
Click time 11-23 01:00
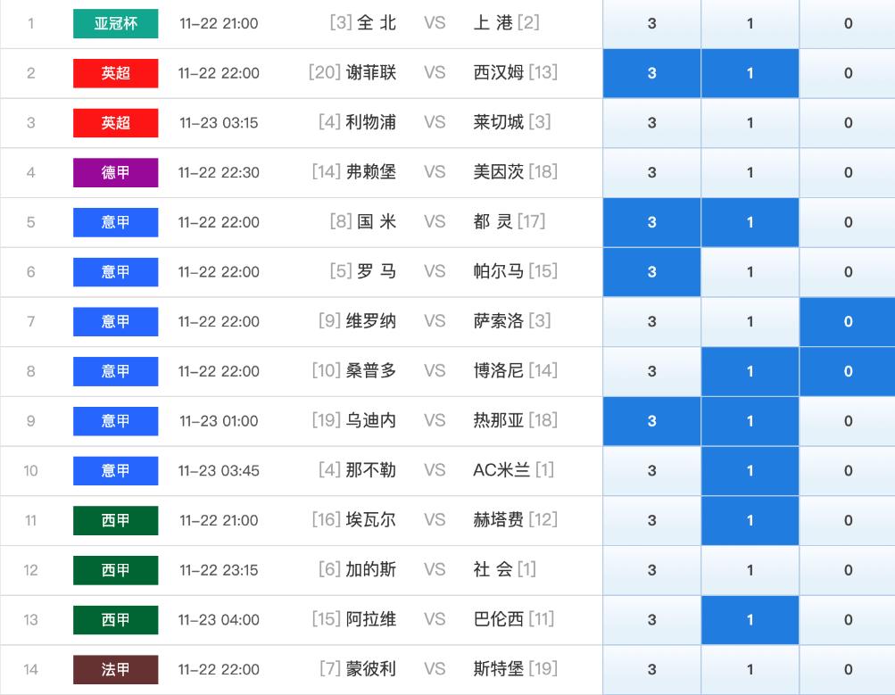tap(219, 420)
